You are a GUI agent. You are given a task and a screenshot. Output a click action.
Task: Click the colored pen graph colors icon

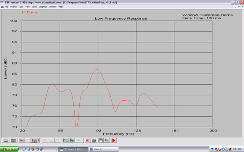(x=87, y=140)
